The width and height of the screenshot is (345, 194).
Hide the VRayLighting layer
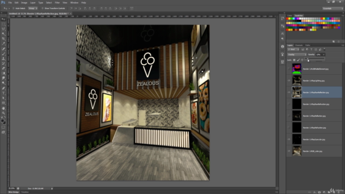(289, 80)
